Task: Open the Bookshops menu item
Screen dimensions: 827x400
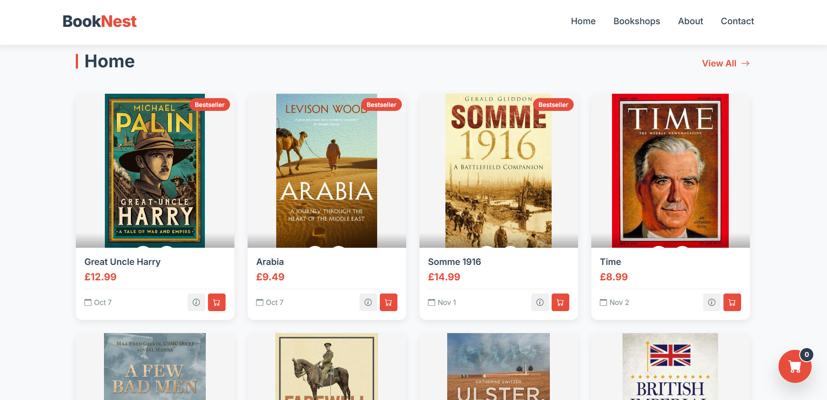Action: click(637, 21)
